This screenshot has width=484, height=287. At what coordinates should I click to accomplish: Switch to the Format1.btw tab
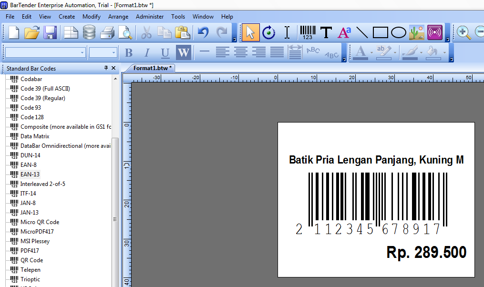click(152, 68)
